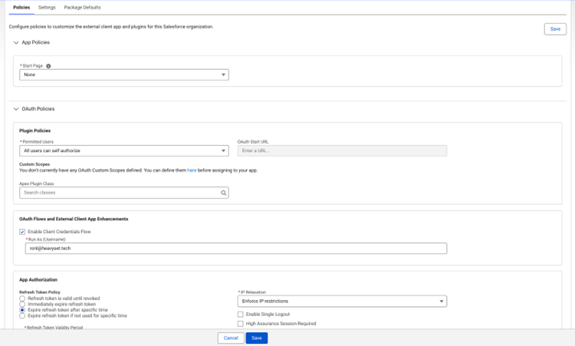Click the Start Page info icon
The height and width of the screenshot is (346, 575).
tap(49, 66)
